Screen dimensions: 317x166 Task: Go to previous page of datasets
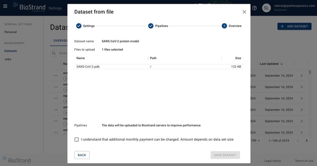[298, 141]
